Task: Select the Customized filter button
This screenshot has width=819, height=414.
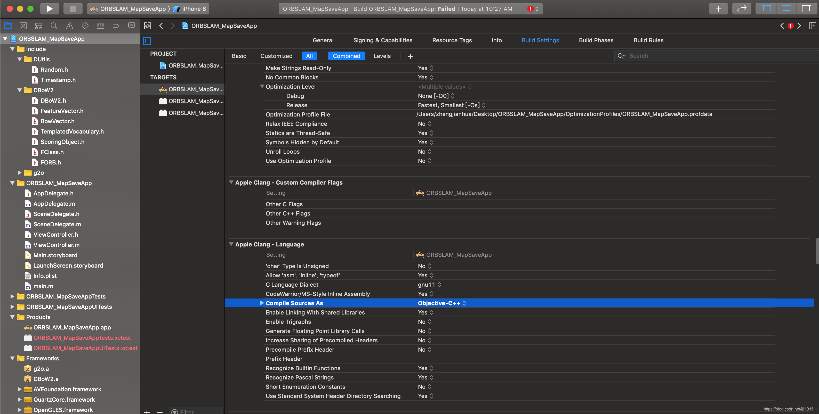Action: (x=276, y=56)
